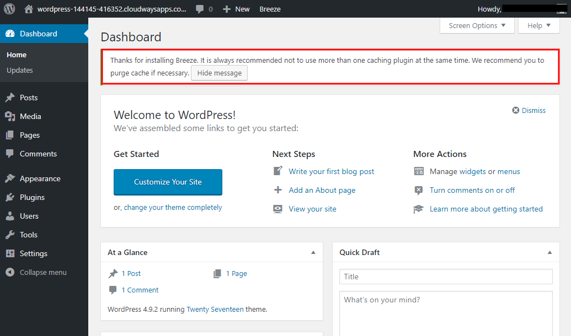The width and height of the screenshot is (571, 336).
Task: Click the pencil icon for first blog post
Action: [278, 171]
